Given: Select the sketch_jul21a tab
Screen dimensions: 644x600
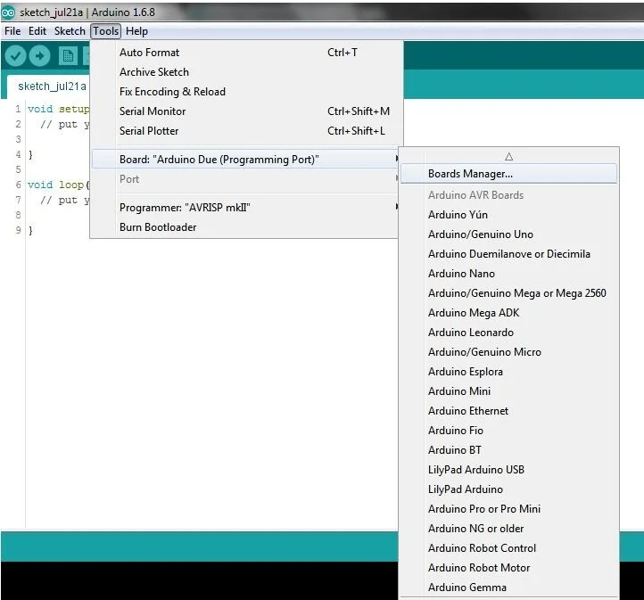Looking at the screenshot, I should 52,86.
